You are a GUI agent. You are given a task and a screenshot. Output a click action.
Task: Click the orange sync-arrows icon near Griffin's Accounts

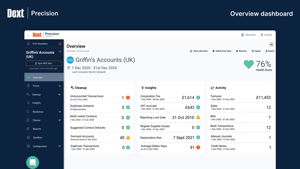pos(60,52)
